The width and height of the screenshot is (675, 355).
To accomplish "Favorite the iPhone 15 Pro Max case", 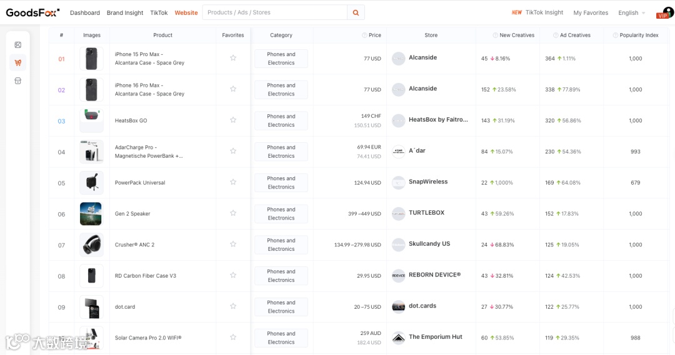I will [x=233, y=58].
